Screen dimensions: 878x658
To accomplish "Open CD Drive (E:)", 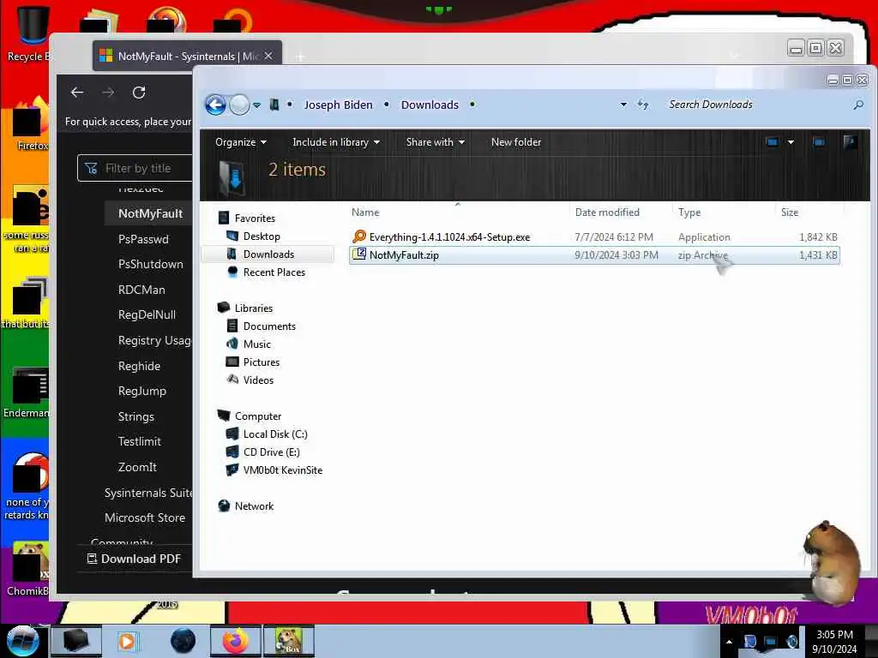I will 271,452.
